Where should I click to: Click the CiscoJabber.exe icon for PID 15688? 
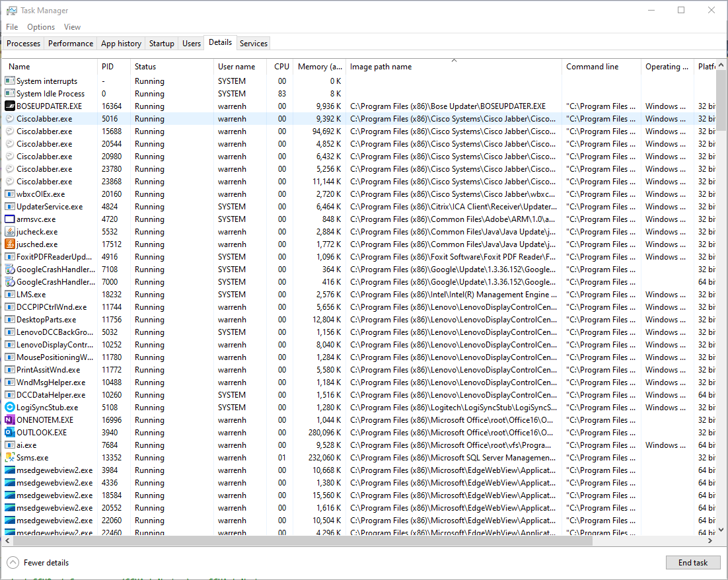(10, 131)
